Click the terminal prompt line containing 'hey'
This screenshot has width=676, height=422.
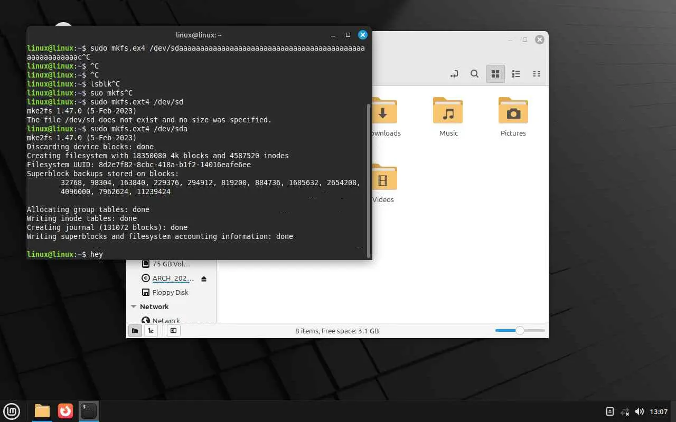pyautogui.click(x=65, y=254)
